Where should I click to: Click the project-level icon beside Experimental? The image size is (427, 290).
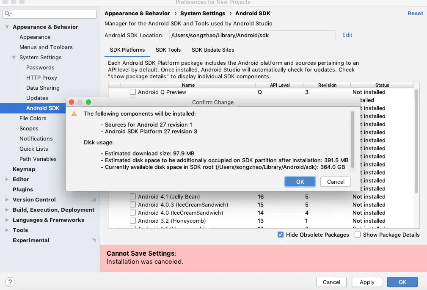tap(94, 240)
